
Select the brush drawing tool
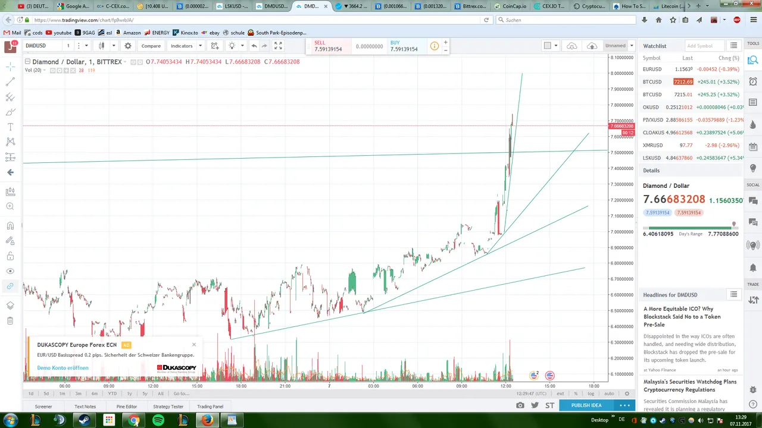coord(10,112)
